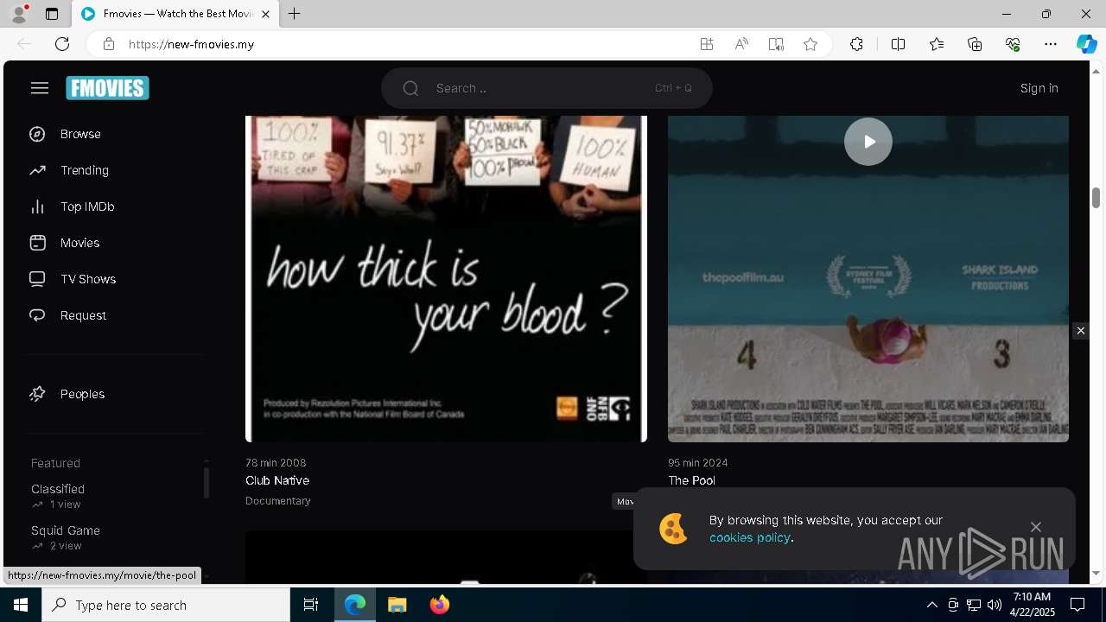Open the Windows Start menu
Image resolution: width=1106 pixels, height=622 pixels.
21,605
